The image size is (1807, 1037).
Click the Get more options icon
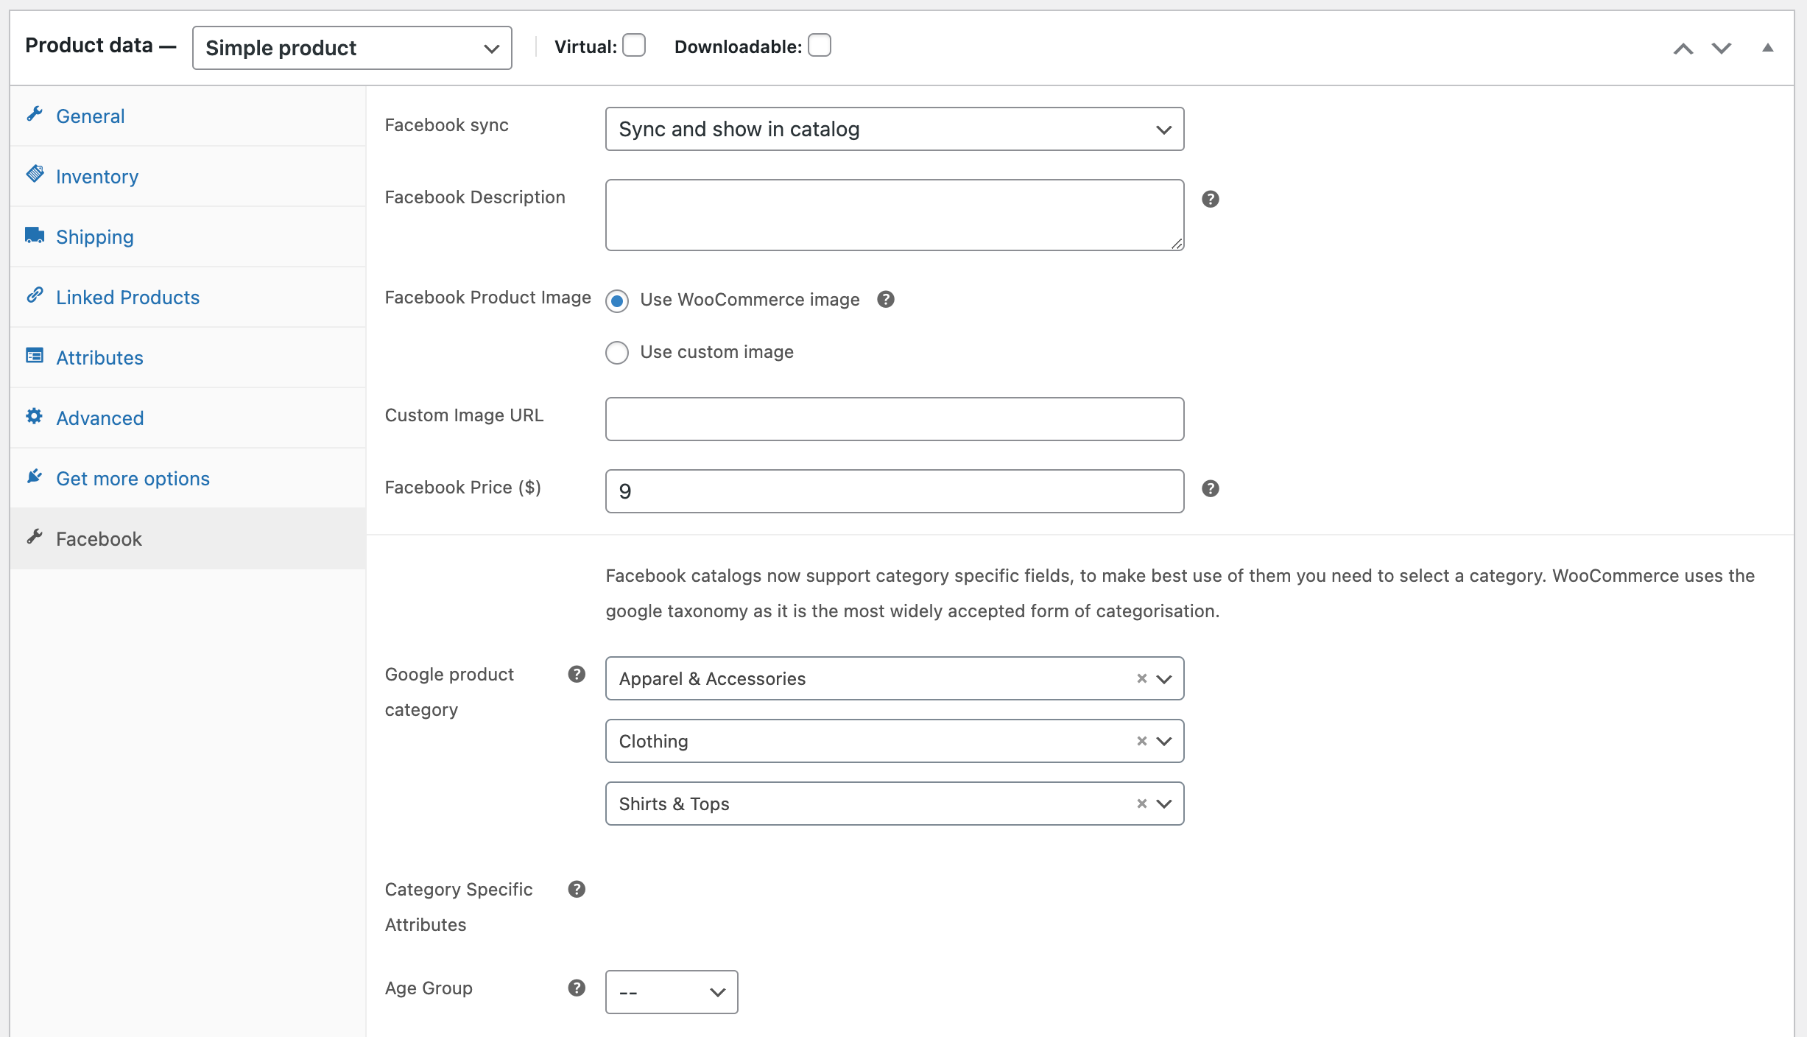[x=35, y=477]
